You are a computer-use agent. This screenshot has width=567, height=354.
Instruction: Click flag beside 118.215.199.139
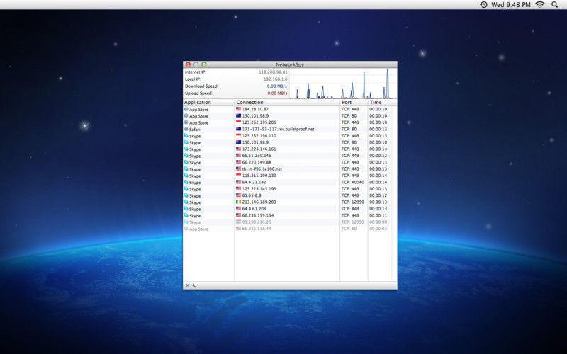238,175
